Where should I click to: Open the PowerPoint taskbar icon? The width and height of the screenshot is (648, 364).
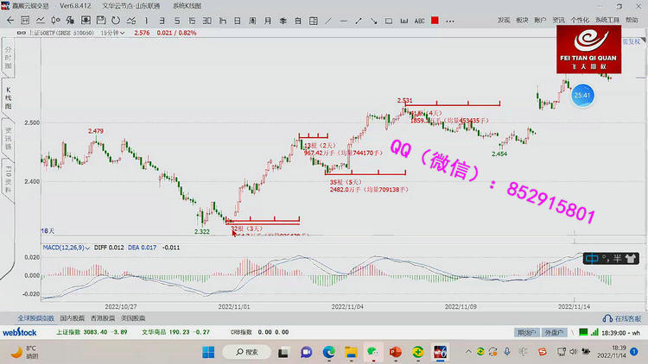click(396, 352)
